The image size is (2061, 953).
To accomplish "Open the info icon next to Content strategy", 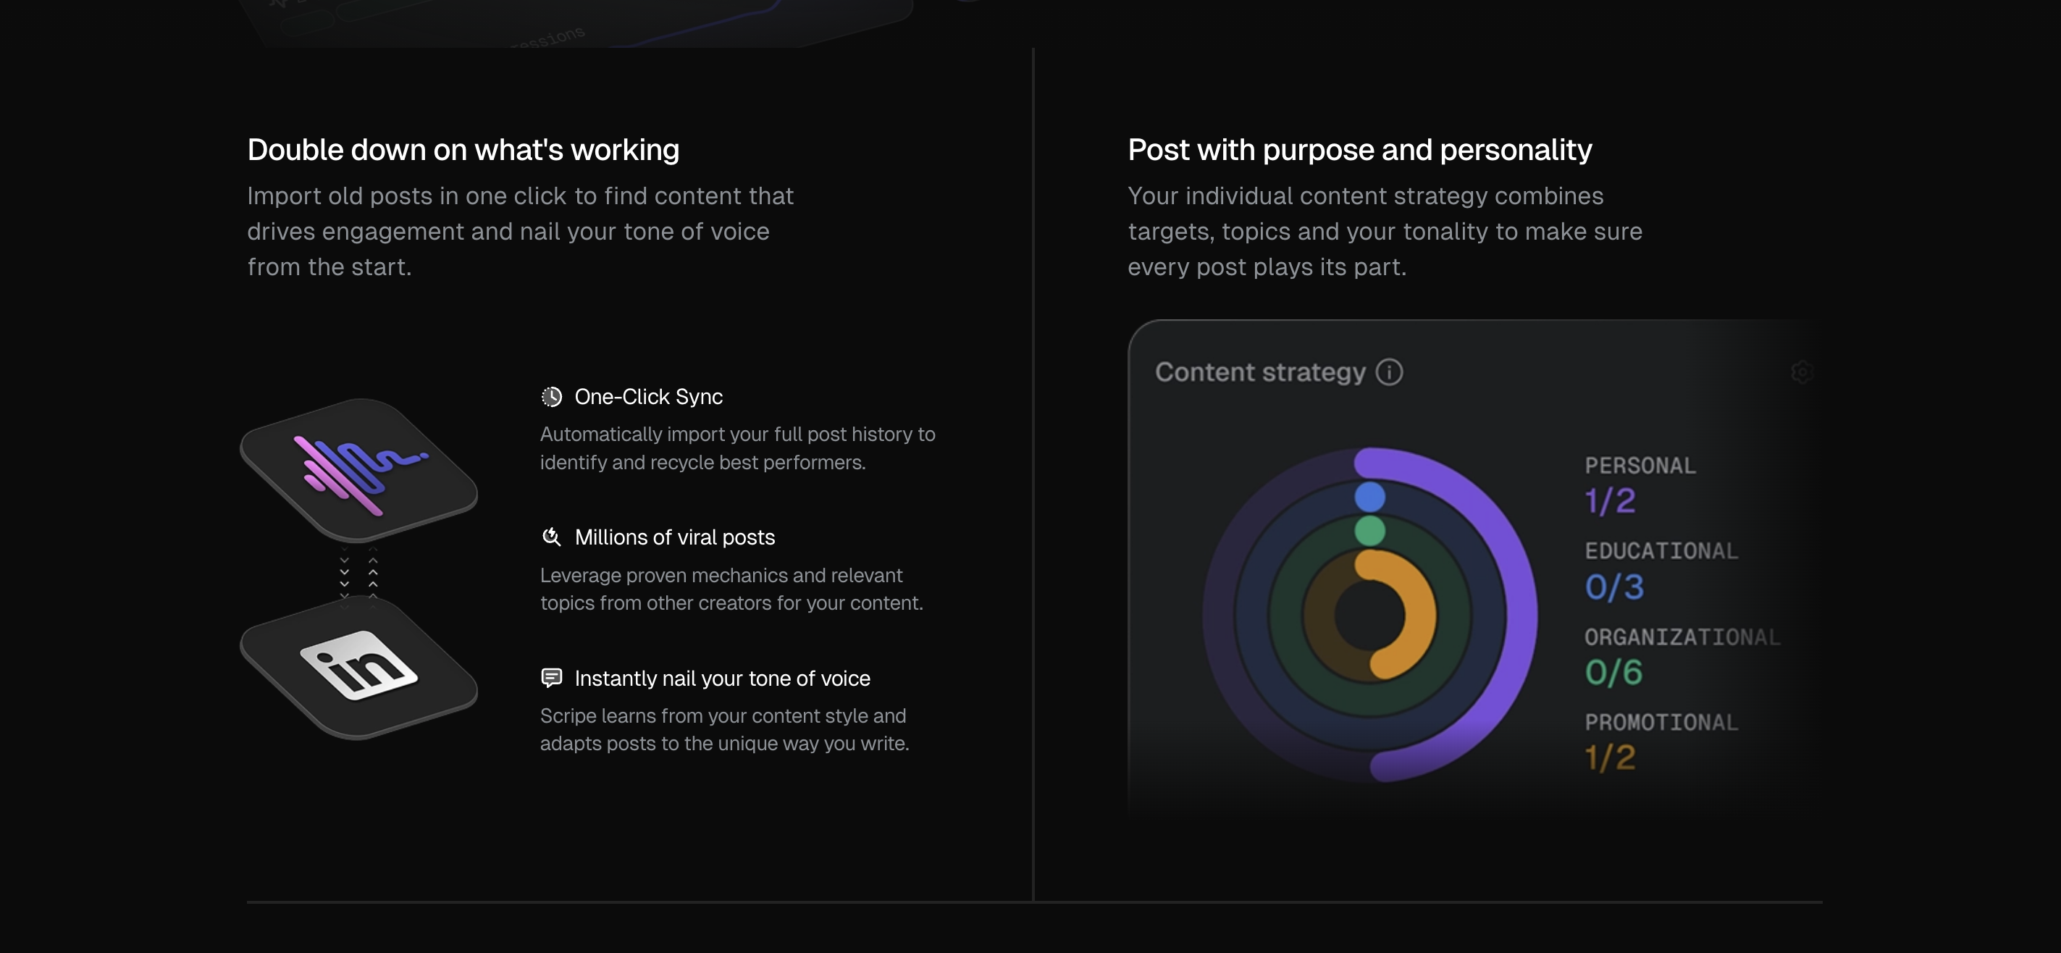I will tap(1390, 371).
